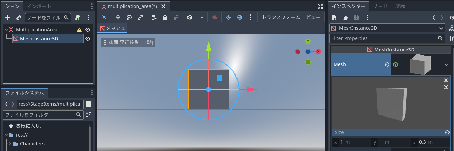Load an existing resource folder icon

(345, 18)
